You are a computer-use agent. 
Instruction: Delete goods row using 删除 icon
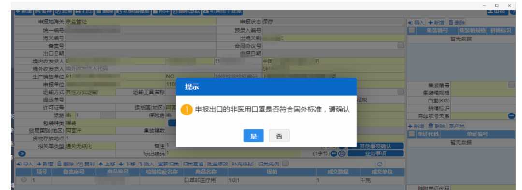[66, 164]
